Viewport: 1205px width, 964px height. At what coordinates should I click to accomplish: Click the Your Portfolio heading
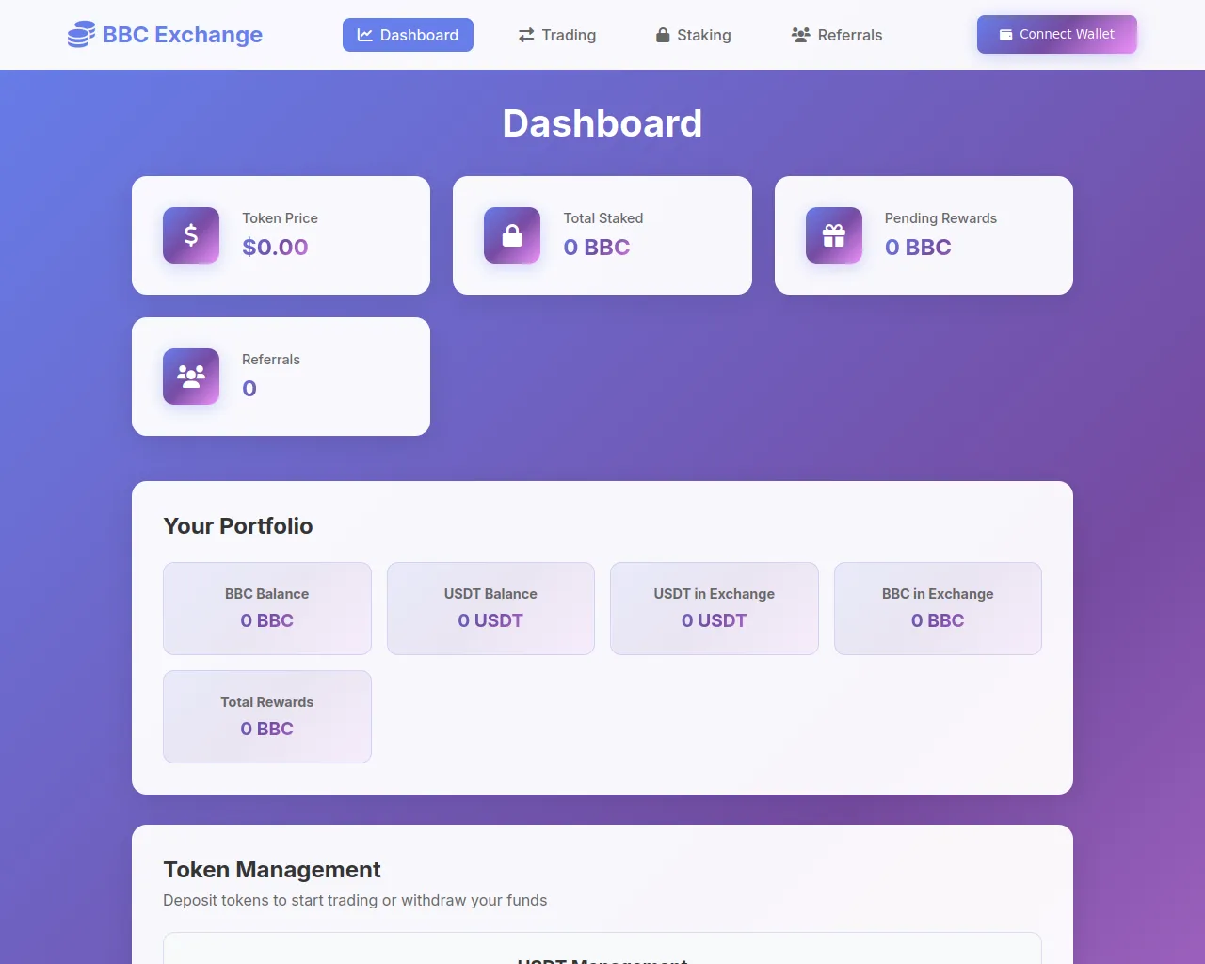[x=238, y=526]
